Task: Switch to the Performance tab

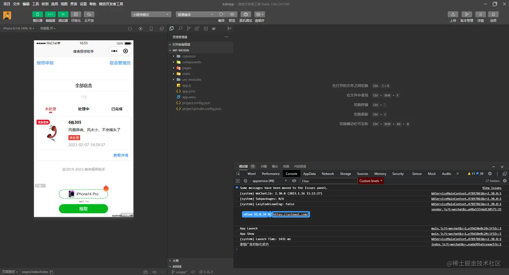Action: coord(271,174)
